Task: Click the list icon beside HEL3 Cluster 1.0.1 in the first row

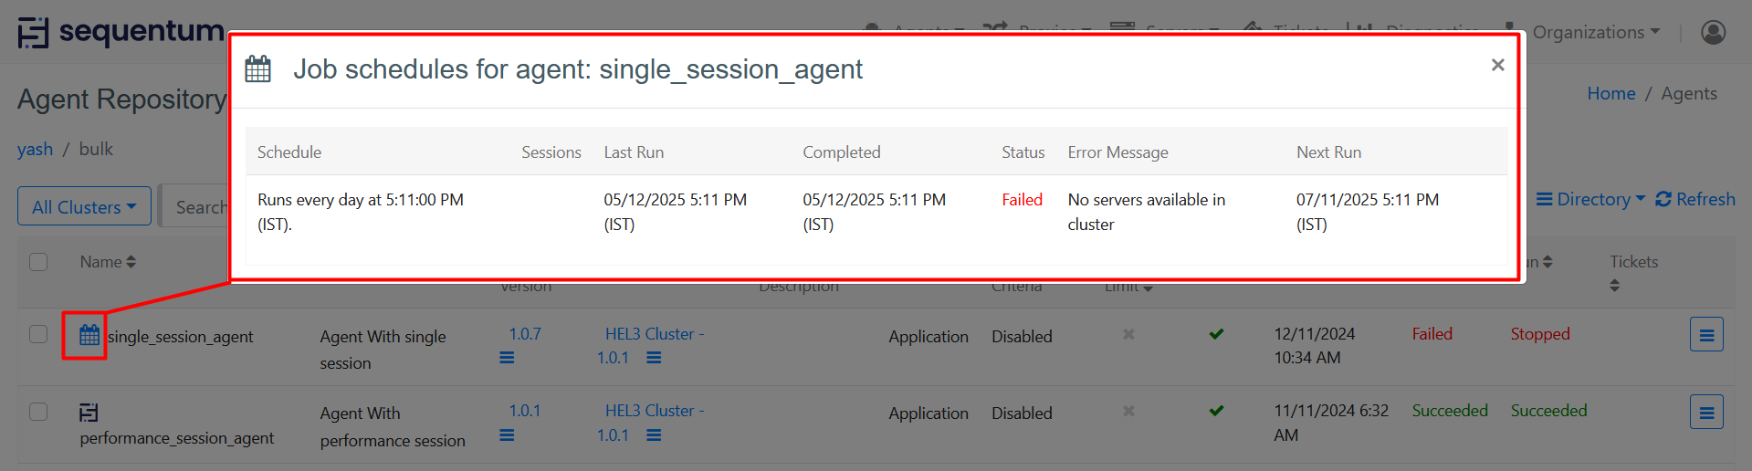Action: (654, 358)
